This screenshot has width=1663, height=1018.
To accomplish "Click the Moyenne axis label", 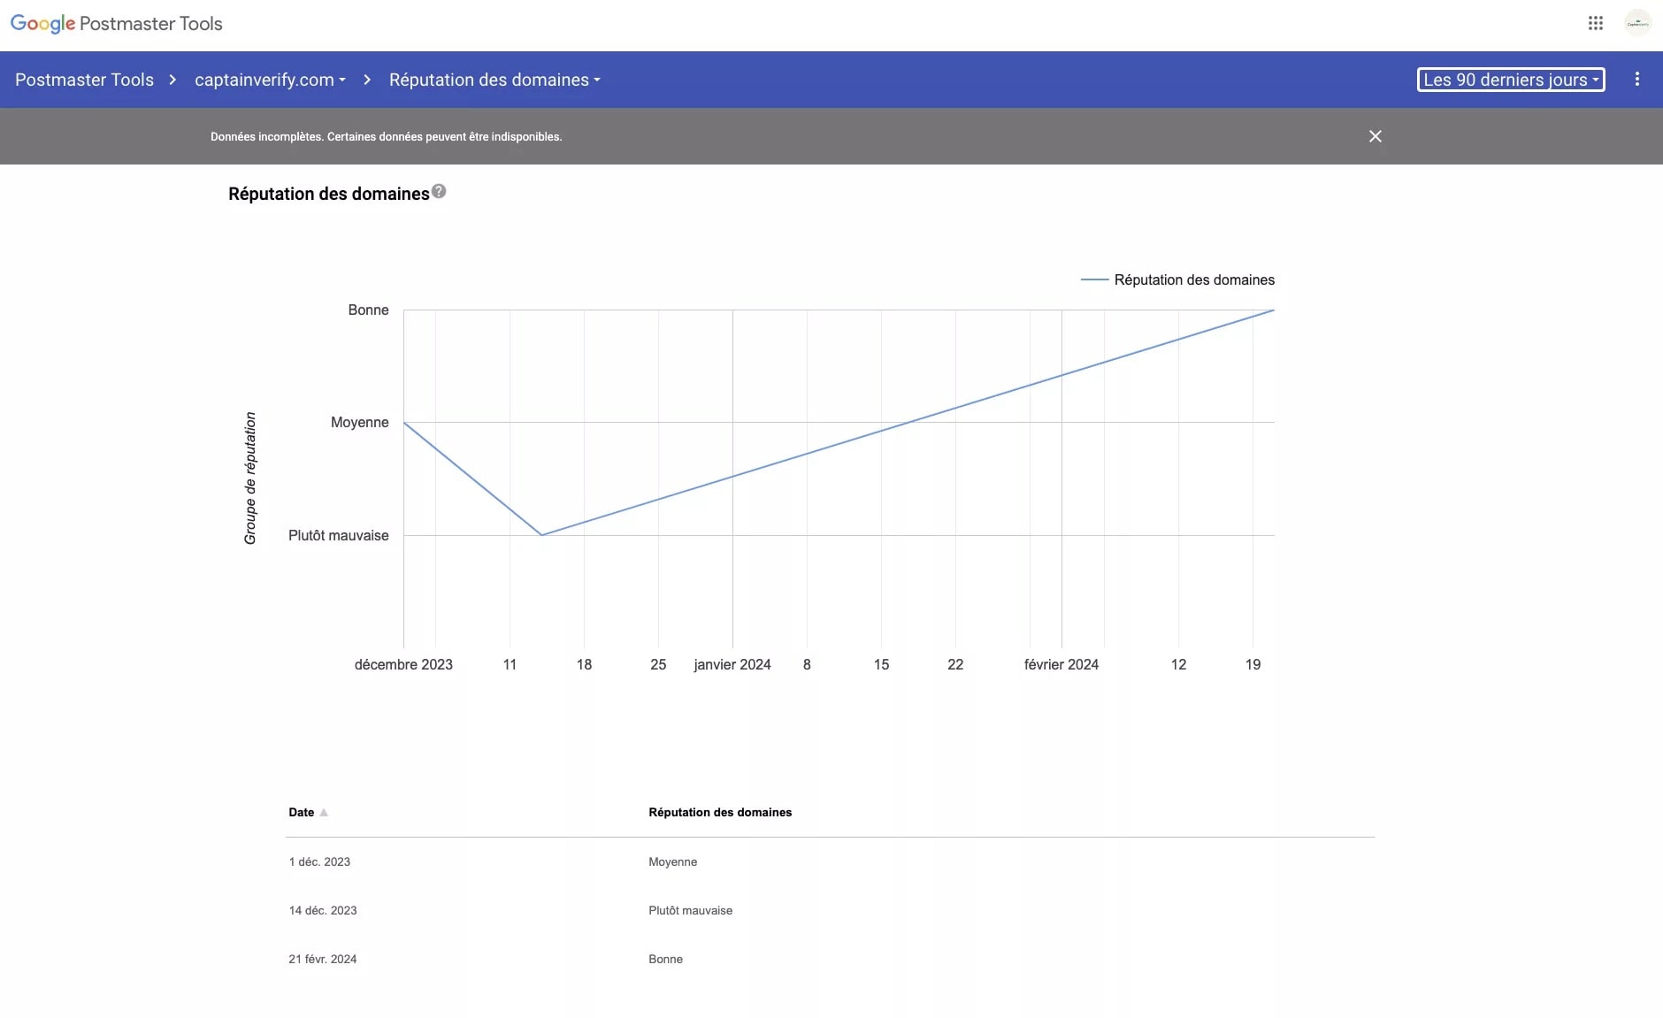I will tap(359, 422).
